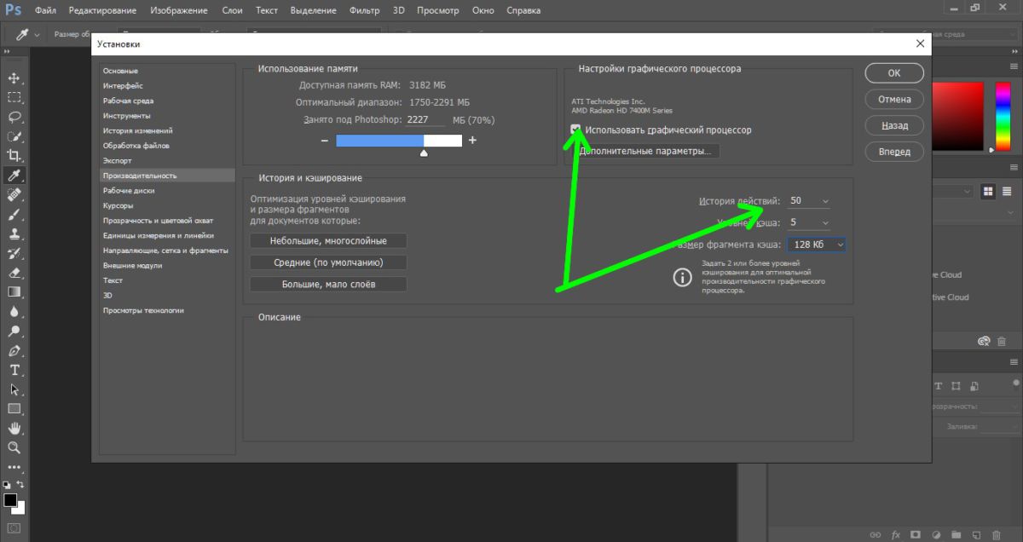1023x542 pixels.
Task: Select the Gradient tool
Action: tap(14, 291)
